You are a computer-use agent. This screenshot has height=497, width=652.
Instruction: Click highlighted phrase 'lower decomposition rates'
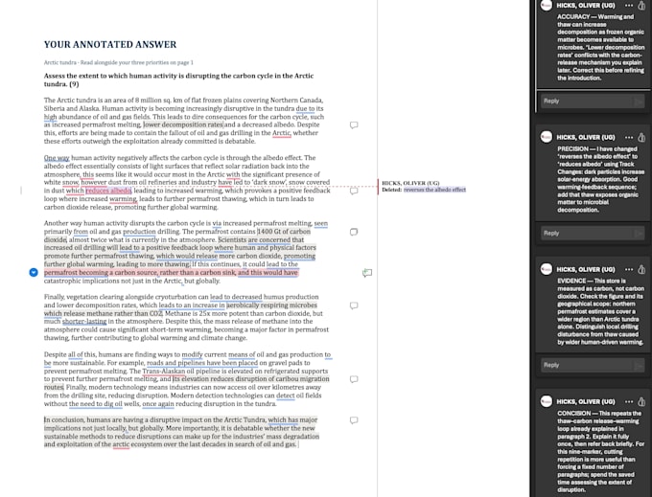click(x=183, y=124)
